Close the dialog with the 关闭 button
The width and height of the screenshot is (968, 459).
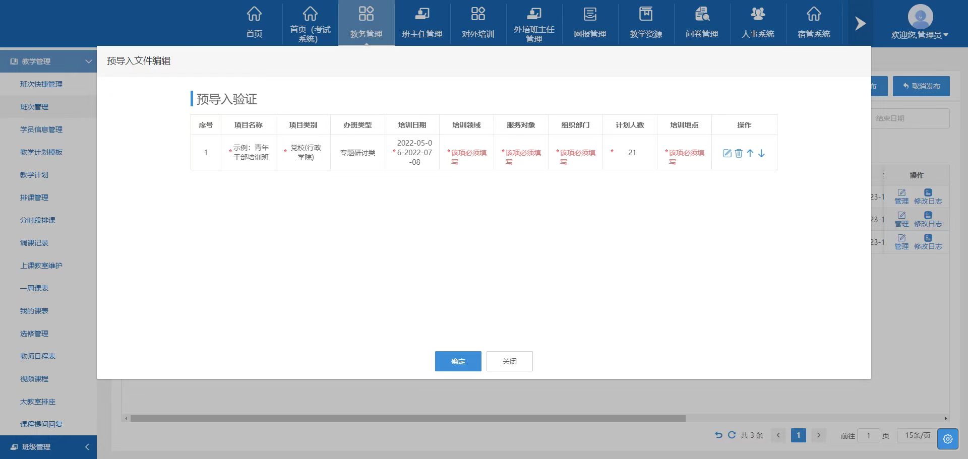click(509, 361)
